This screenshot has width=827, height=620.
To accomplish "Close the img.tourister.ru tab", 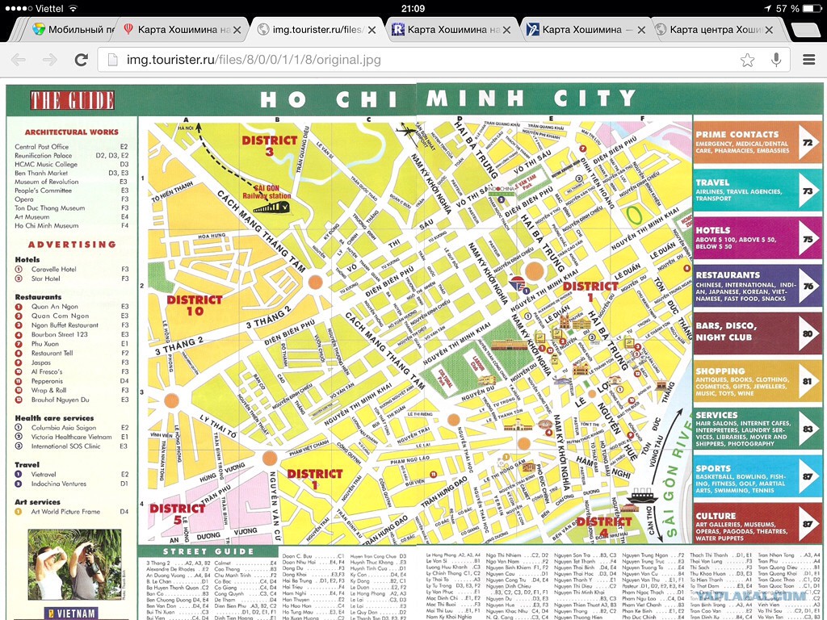I will click(372, 30).
